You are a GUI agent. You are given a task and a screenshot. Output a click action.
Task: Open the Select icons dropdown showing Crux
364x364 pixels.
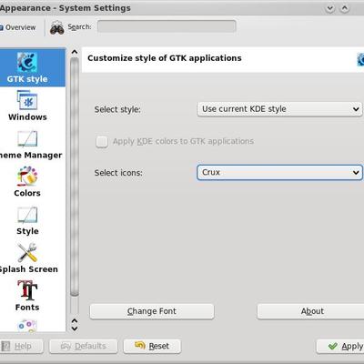(x=279, y=172)
